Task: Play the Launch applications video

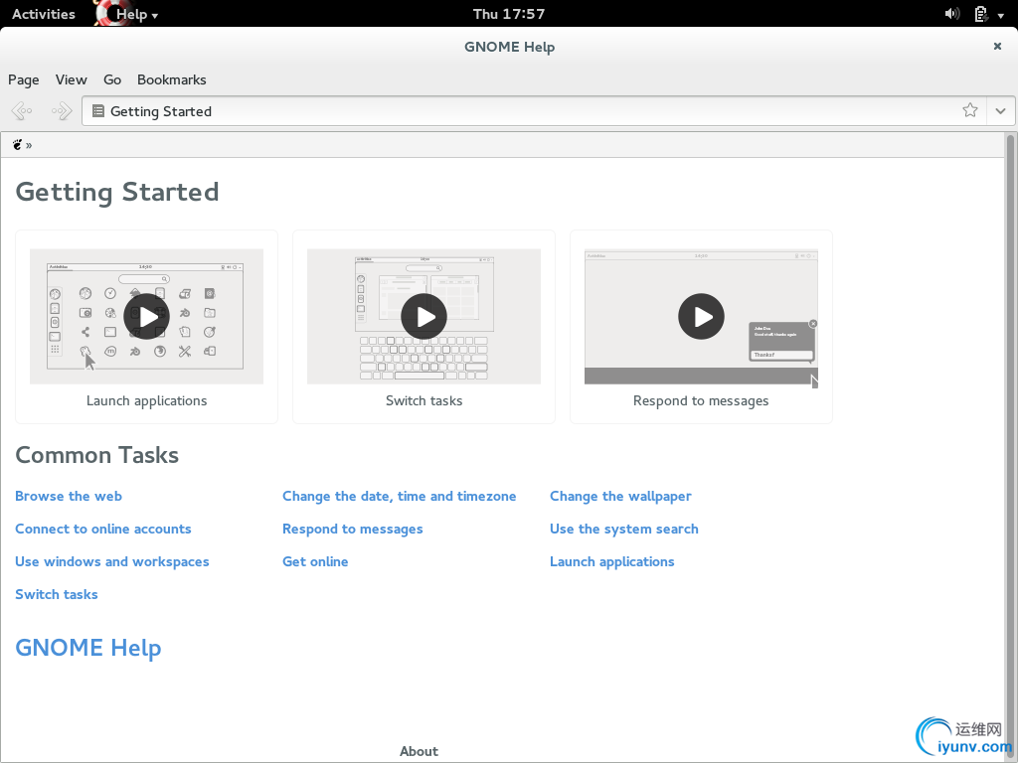Action: click(147, 317)
